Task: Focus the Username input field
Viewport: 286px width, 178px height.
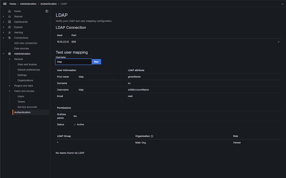Action: (73, 62)
